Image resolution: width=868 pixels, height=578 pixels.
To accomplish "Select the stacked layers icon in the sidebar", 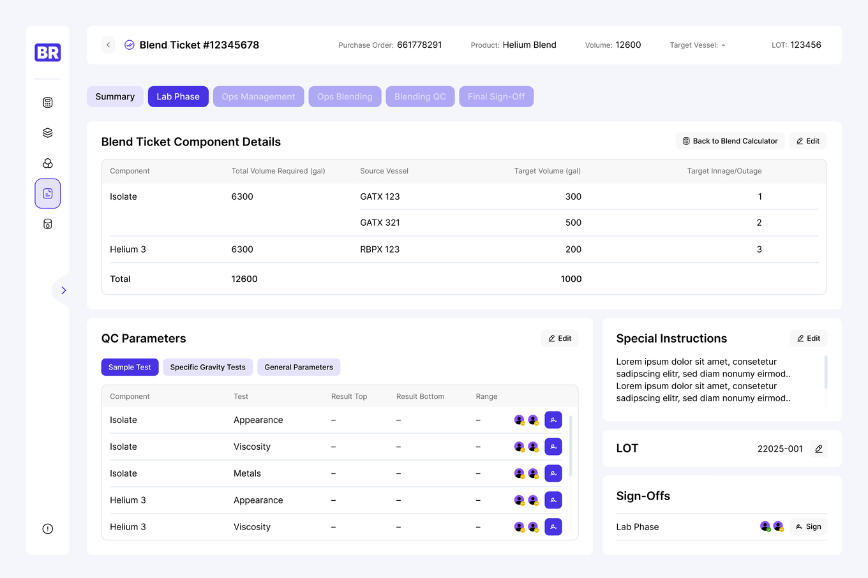I will [47, 133].
